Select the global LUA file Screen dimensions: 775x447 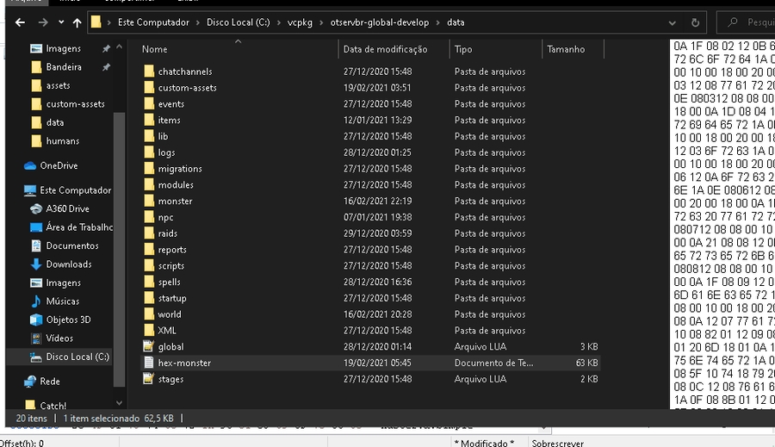click(x=170, y=347)
